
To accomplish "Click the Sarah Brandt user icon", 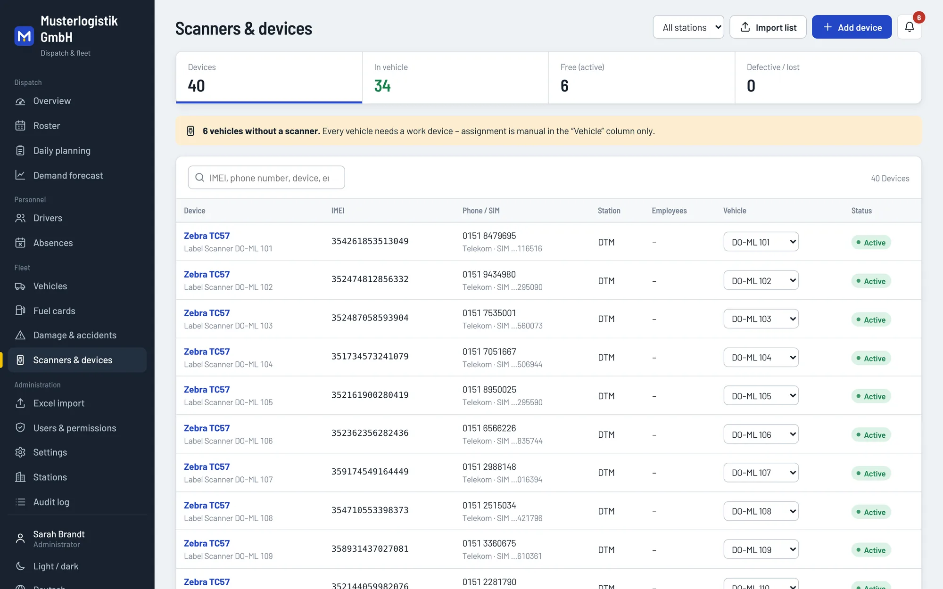I will [x=20, y=539].
